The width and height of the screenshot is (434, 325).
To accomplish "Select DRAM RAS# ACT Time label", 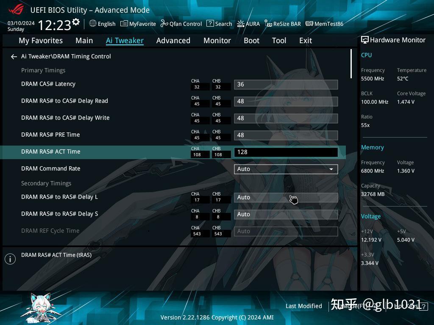I will click(51, 152).
